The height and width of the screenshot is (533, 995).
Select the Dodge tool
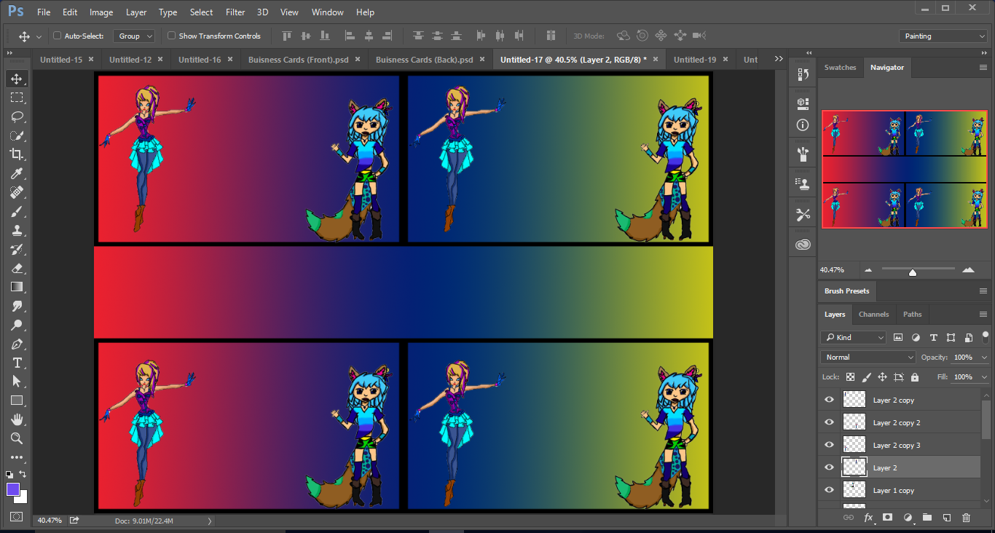click(16, 325)
